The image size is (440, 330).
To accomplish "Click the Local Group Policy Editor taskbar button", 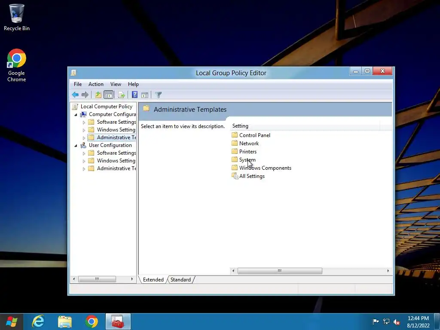I will click(118, 321).
